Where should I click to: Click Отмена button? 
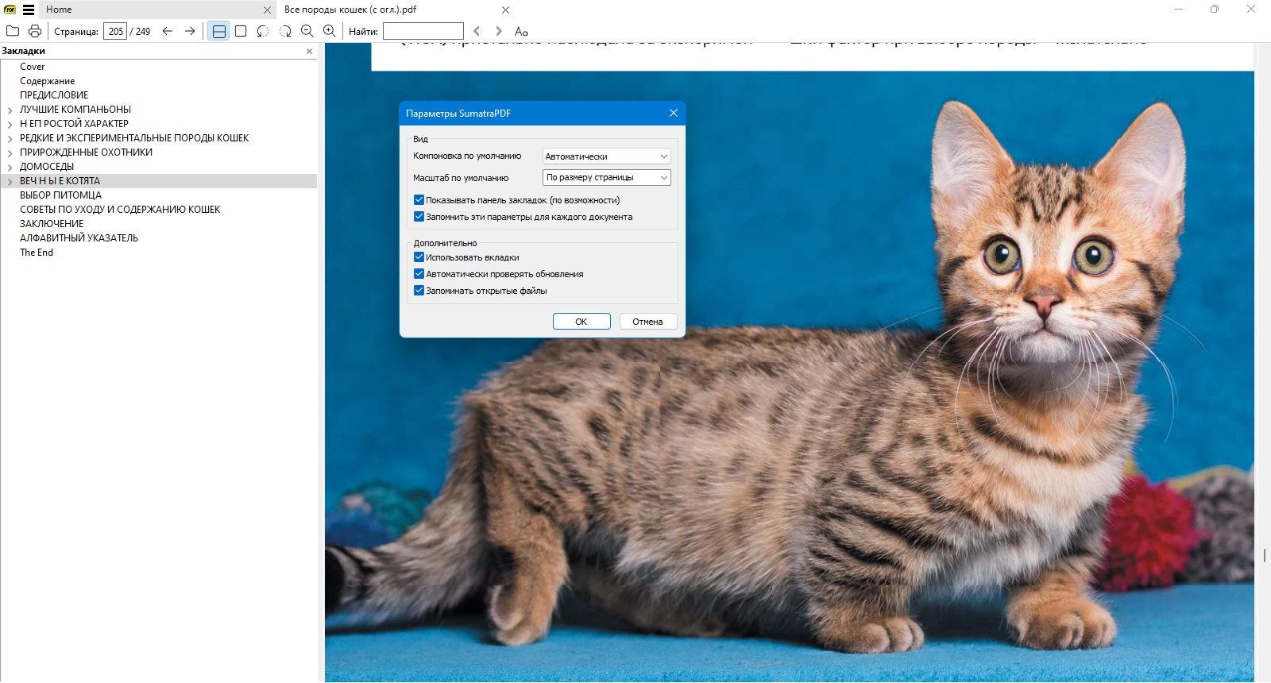[647, 322]
